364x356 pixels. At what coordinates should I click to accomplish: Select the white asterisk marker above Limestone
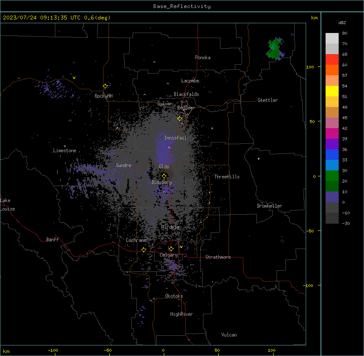click(65, 146)
